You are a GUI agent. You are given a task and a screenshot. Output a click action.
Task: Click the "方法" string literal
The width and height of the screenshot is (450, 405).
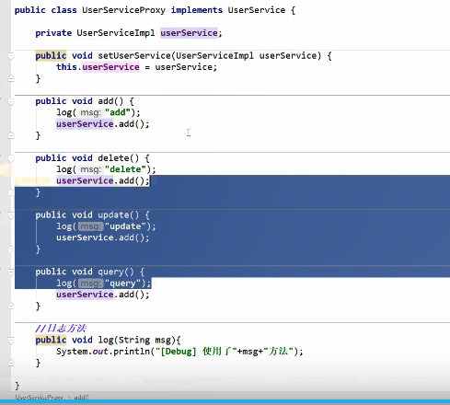coord(279,352)
